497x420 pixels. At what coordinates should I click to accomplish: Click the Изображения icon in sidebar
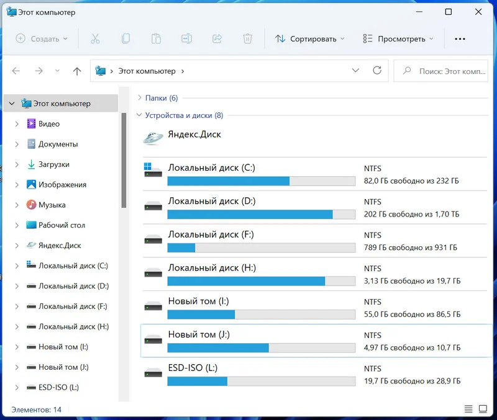point(31,184)
